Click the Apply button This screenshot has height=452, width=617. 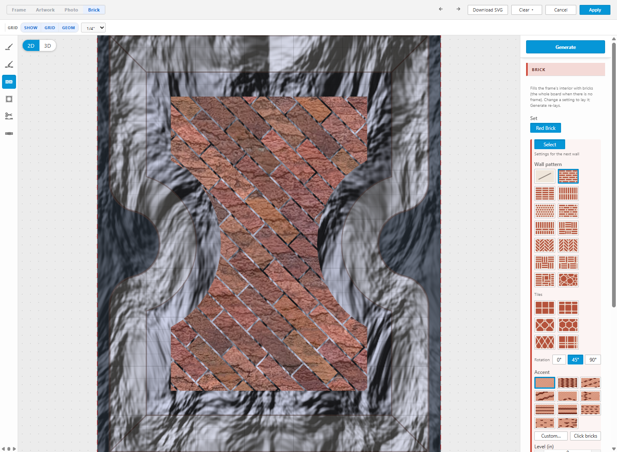pos(595,10)
